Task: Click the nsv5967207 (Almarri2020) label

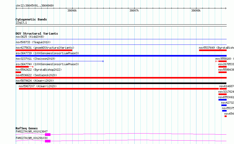Action: (38, 86)
